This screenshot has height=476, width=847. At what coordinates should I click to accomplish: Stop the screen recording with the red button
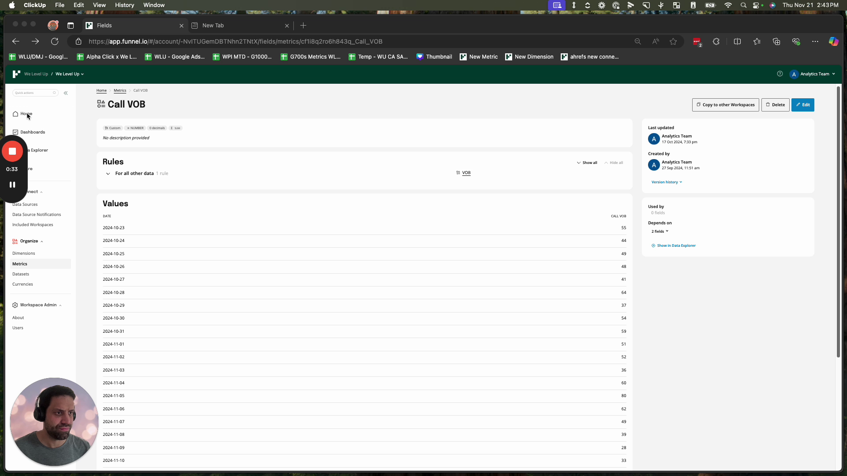(12, 151)
